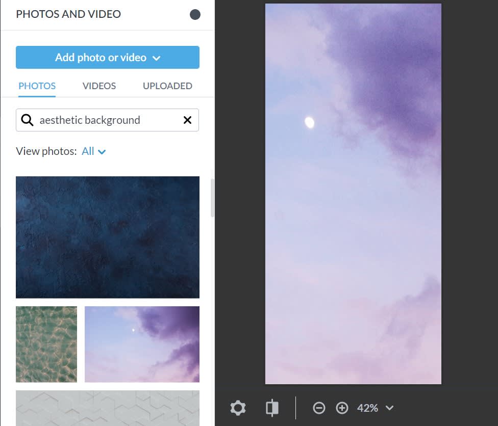
Task: Open the 42% zoom level dropdown
Action: pyautogui.click(x=376, y=408)
